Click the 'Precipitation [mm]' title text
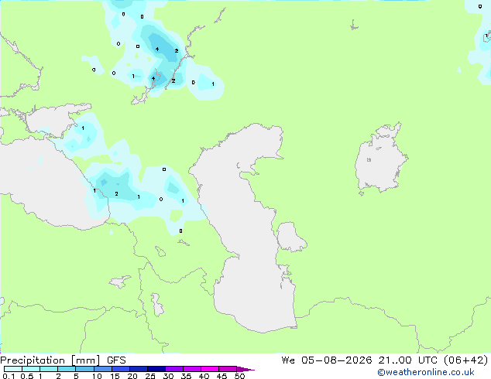The height and width of the screenshot is (379, 491). coord(50,360)
